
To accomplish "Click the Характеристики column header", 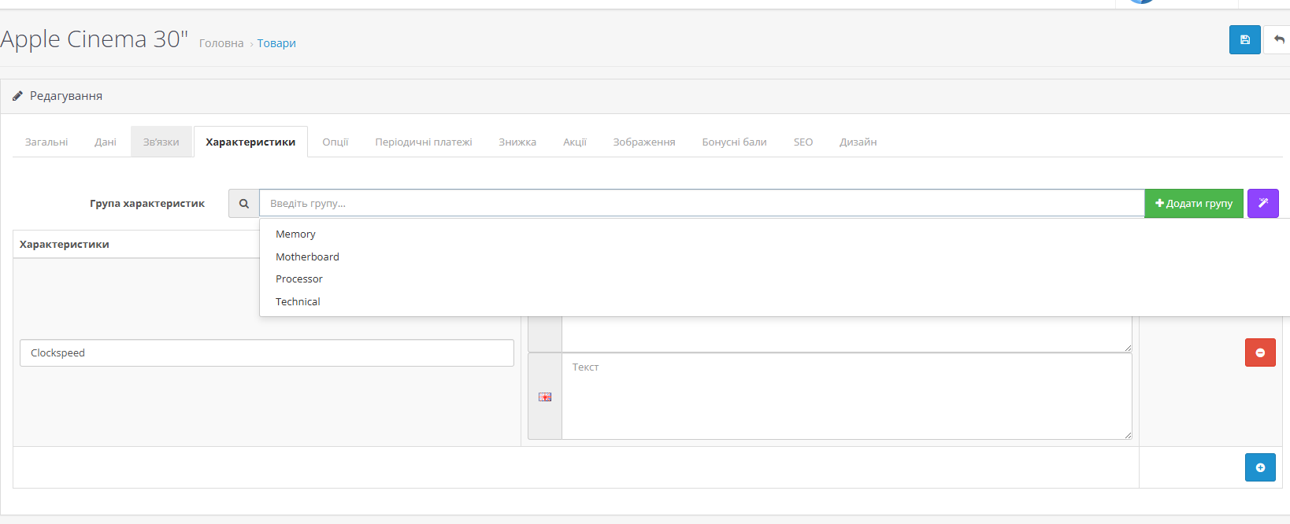I will (65, 245).
